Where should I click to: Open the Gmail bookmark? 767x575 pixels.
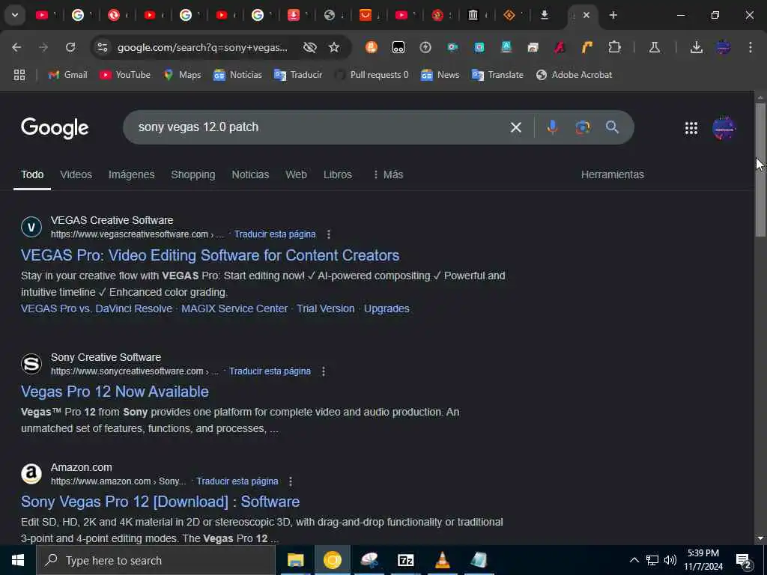[67, 75]
